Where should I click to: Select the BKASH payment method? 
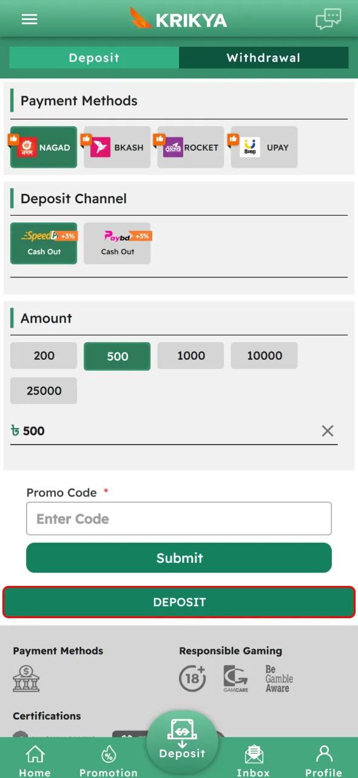point(117,147)
